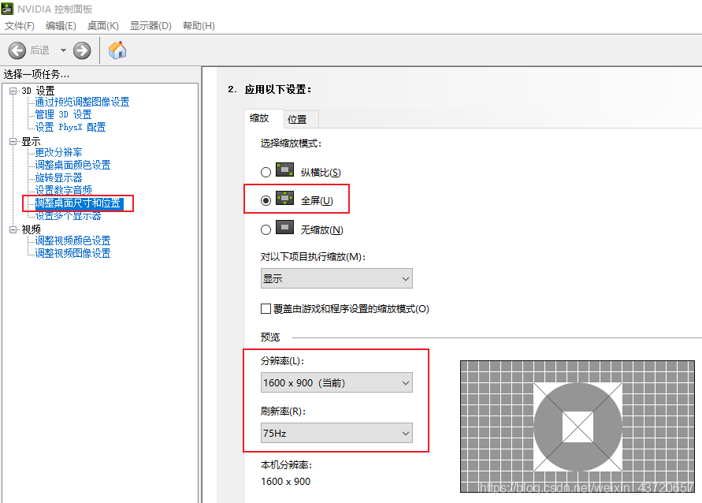The image size is (702, 503).
Task: Open 调整视频颜色设置 task link
Action: tap(73, 240)
